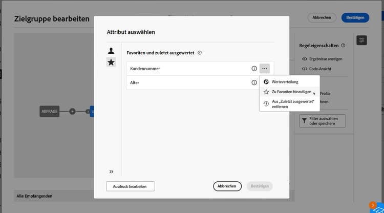
Task: Click Abbrechen at top of Zielgruppe bearbeiten
Action: click(322, 17)
